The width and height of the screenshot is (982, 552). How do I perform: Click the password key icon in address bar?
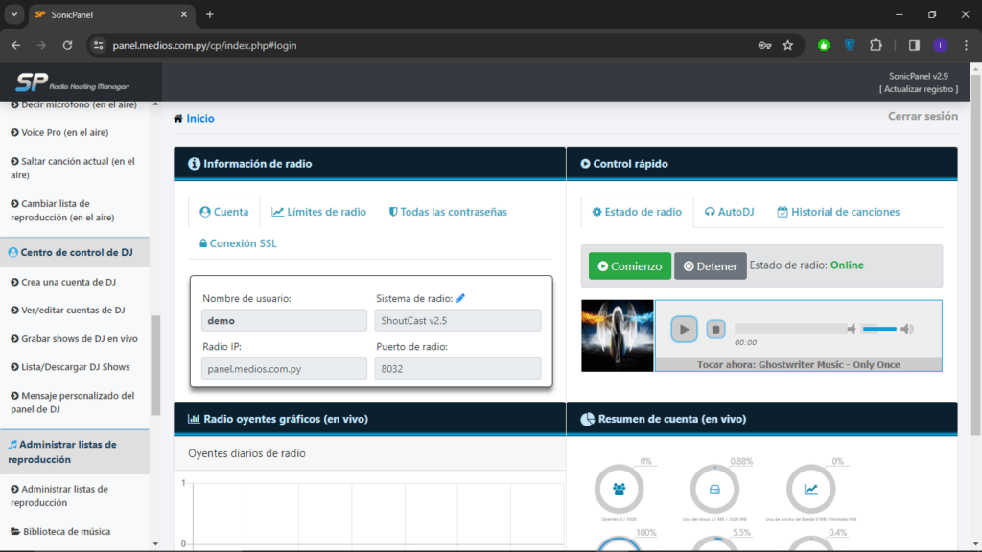[764, 45]
